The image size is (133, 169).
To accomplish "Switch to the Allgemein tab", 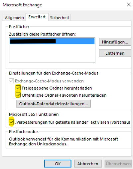I will point(14,18).
